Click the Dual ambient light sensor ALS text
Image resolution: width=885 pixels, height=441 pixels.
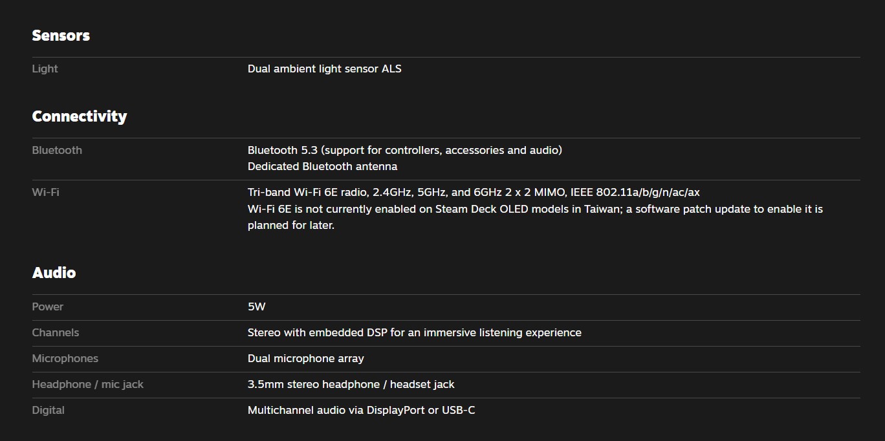pyautogui.click(x=324, y=69)
